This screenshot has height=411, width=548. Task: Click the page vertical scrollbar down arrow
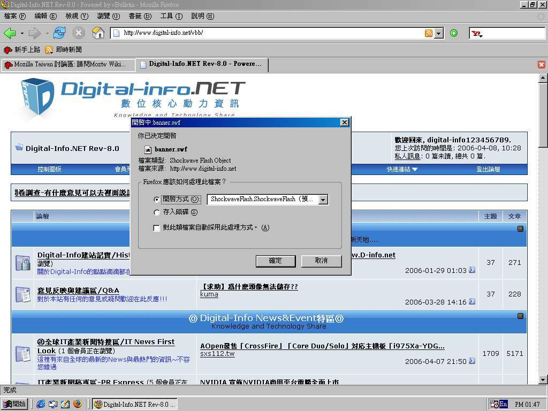click(543, 379)
